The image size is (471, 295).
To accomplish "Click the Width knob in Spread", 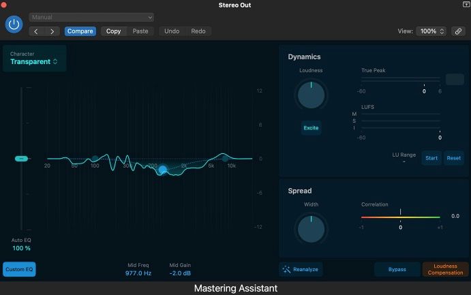I will [311, 228].
